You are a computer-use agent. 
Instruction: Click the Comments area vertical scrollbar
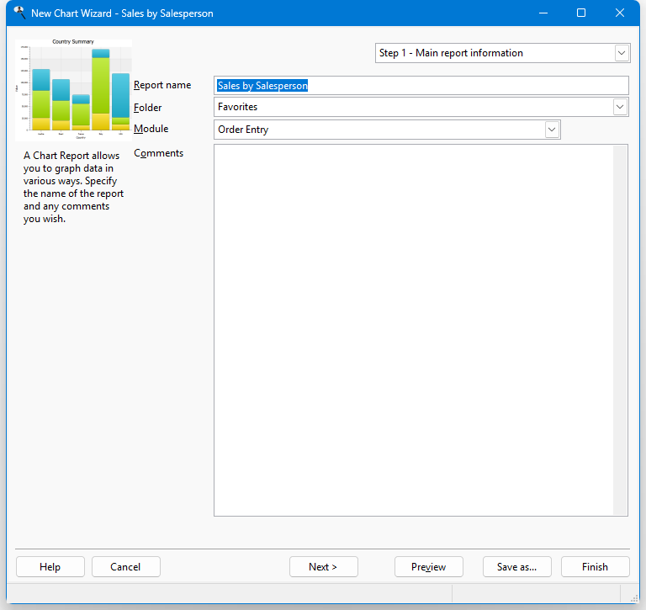(x=621, y=328)
